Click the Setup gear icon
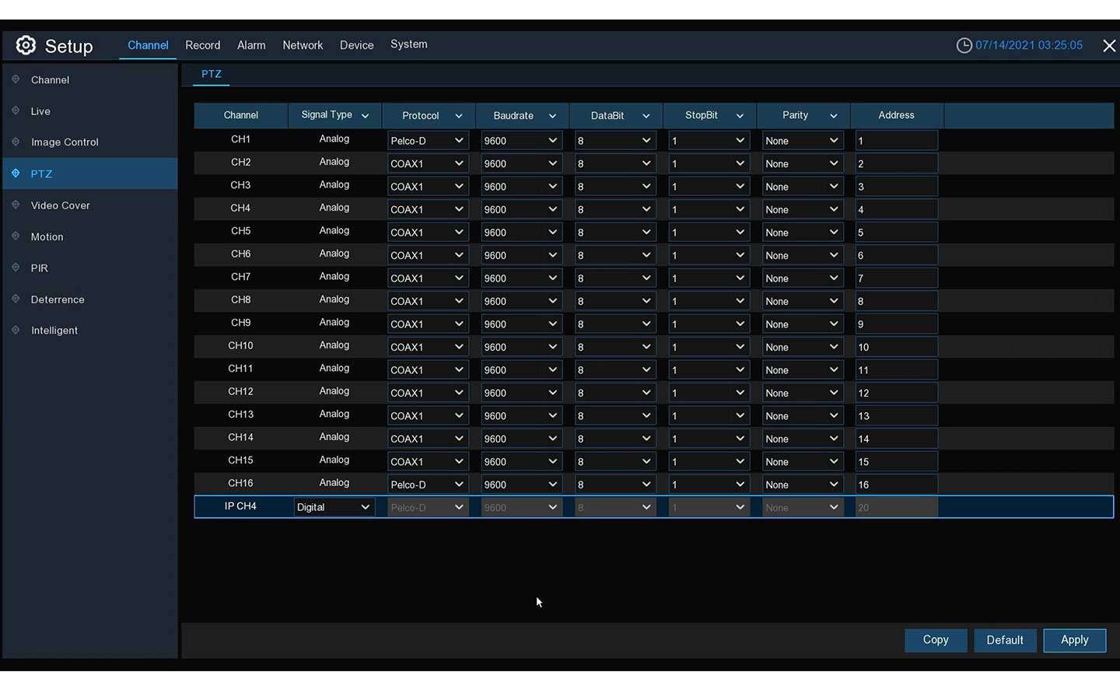Viewport: 1120px width, 700px height. click(x=26, y=45)
